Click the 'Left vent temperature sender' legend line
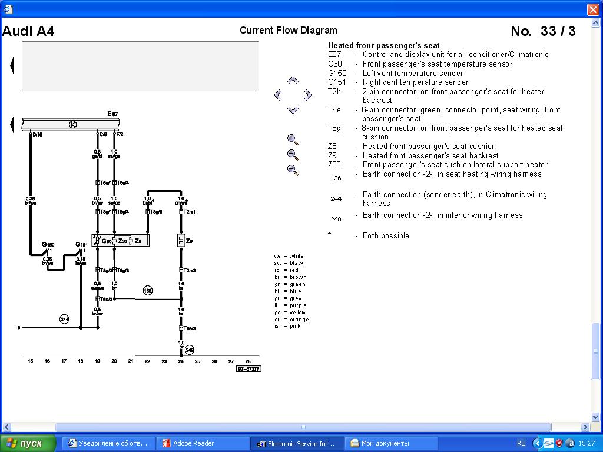The width and height of the screenshot is (603, 452). pos(413,73)
